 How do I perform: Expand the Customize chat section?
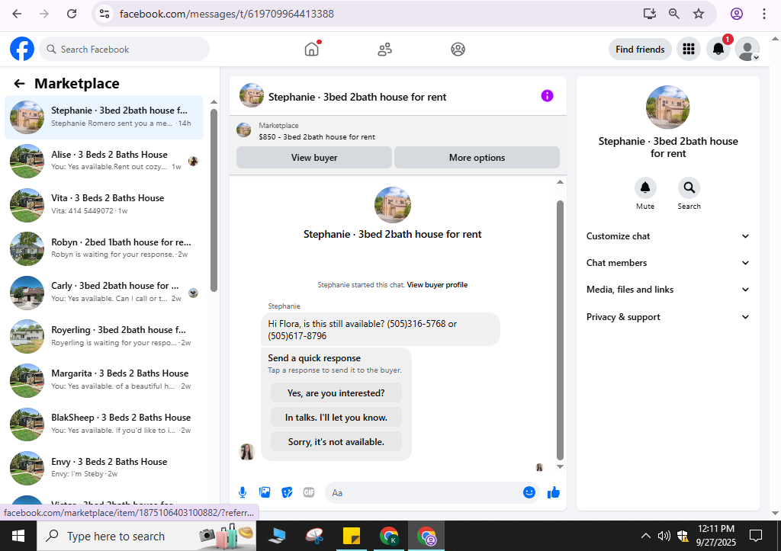click(x=667, y=236)
